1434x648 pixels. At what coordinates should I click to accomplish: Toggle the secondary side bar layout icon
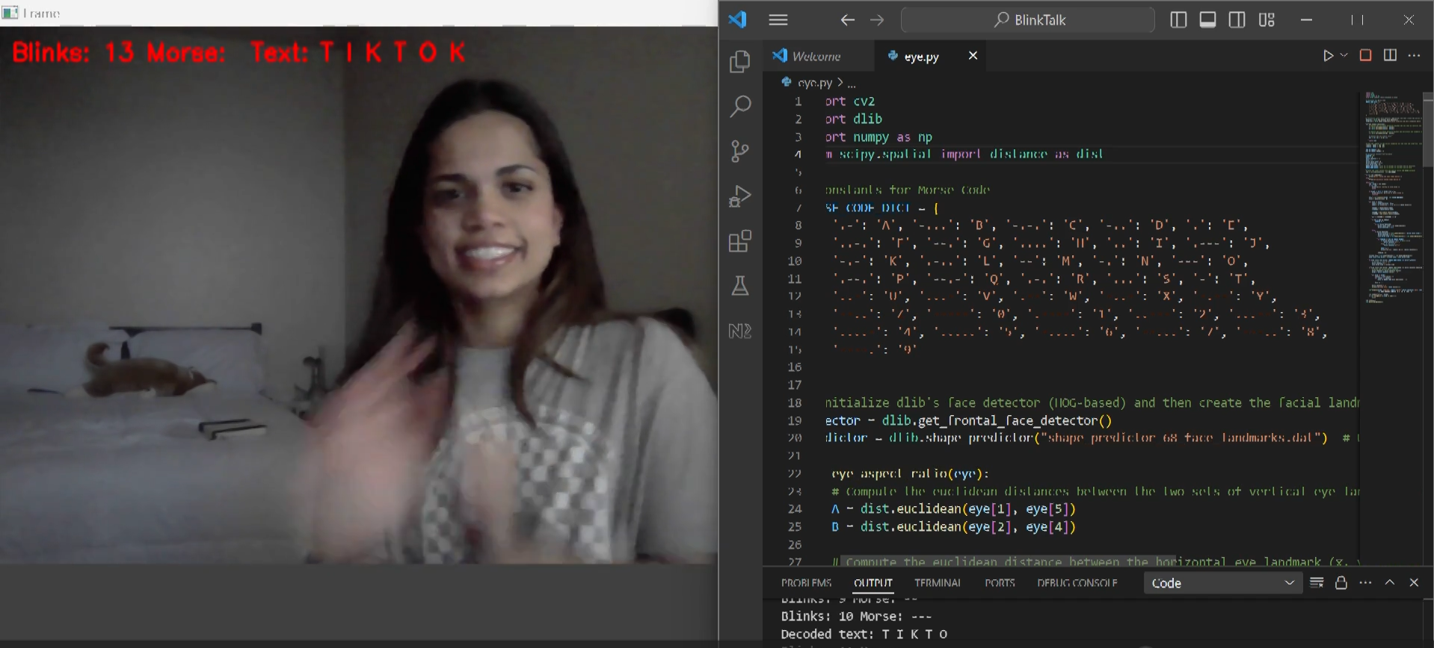pyautogui.click(x=1237, y=20)
